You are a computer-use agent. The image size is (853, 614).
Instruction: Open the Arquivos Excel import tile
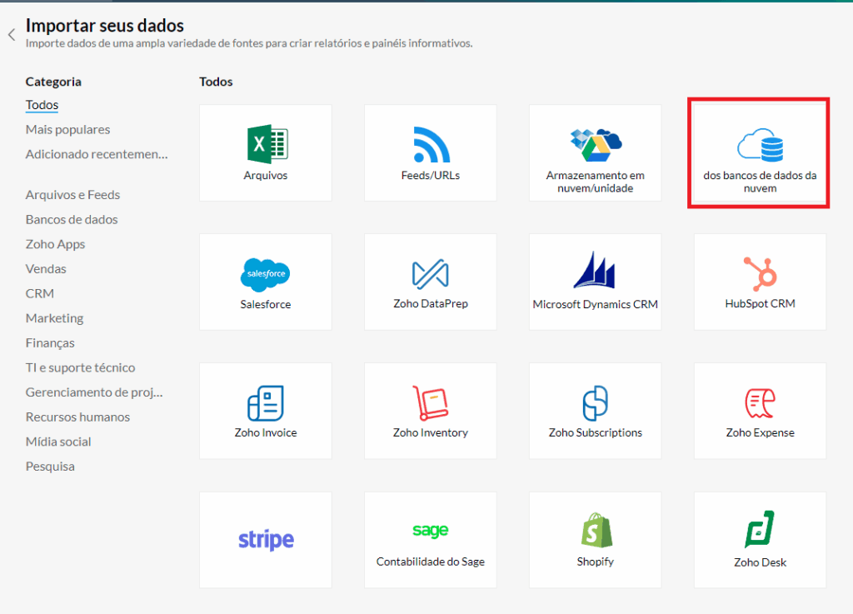(266, 152)
